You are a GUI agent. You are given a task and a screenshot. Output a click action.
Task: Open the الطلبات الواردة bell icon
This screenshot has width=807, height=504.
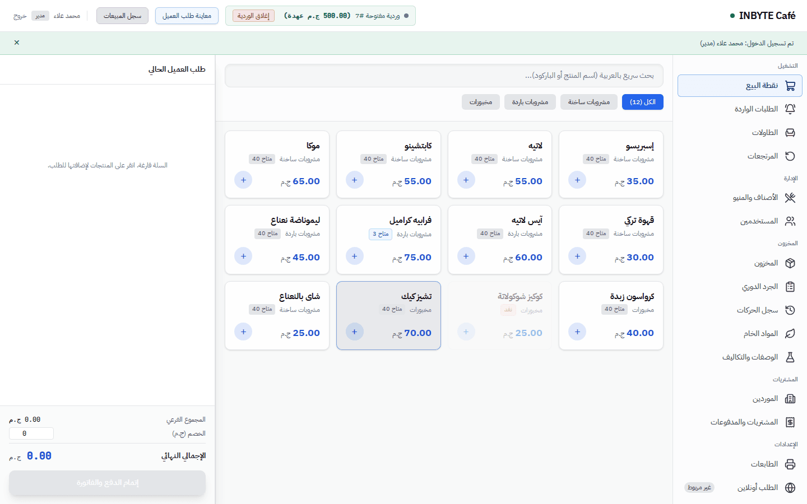point(790,109)
